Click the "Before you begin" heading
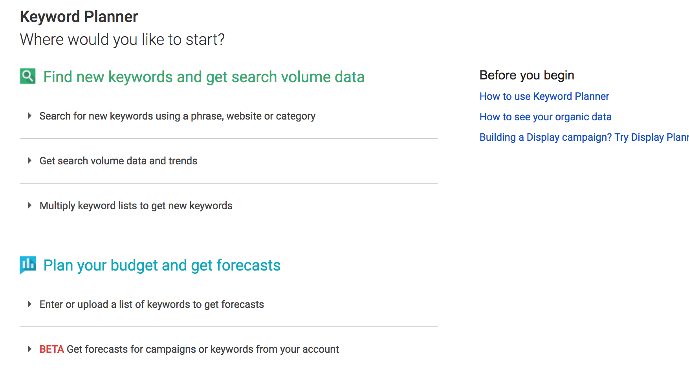Image resolution: width=689 pixels, height=383 pixels. (x=527, y=75)
